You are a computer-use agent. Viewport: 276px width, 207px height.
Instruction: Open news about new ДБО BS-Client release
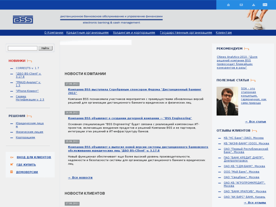point(138,149)
